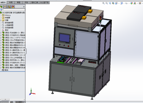
Task: Switch to the 办公室产品 office products tab
Action: pos(44,2)
